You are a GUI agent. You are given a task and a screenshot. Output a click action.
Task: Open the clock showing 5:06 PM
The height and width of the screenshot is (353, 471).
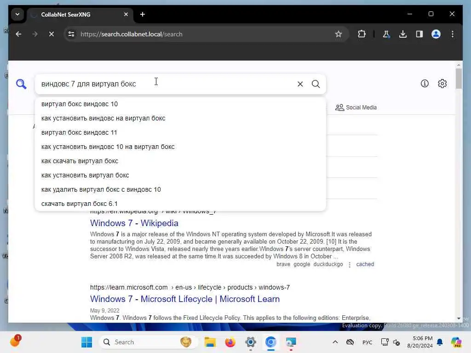click(419, 342)
